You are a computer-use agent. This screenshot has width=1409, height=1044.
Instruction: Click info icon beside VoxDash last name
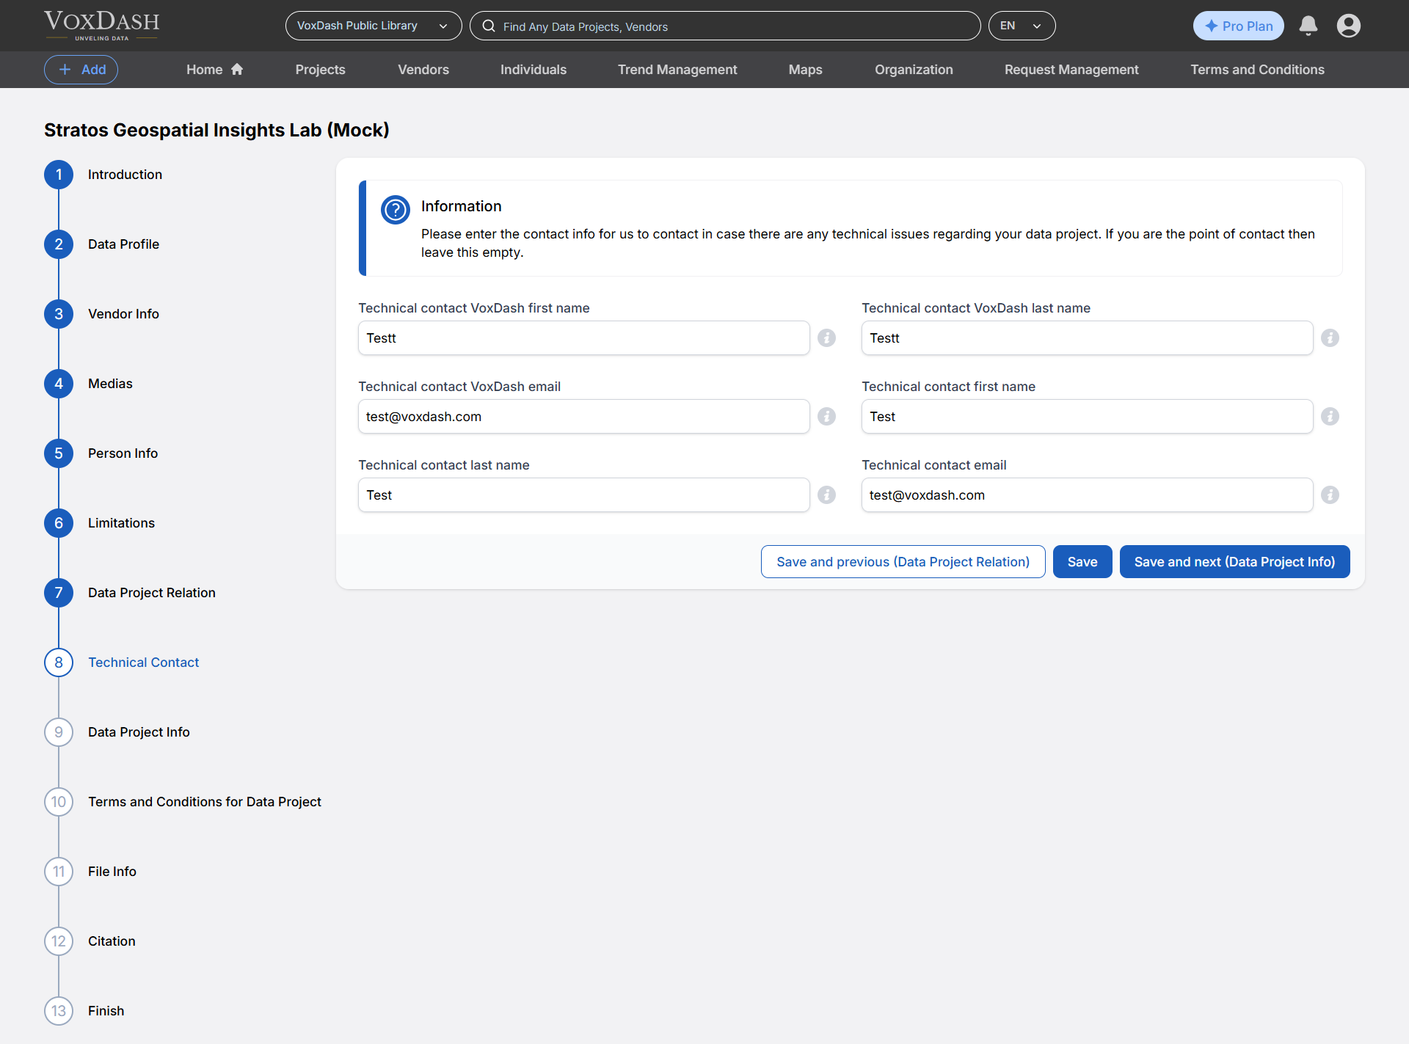click(x=1330, y=337)
